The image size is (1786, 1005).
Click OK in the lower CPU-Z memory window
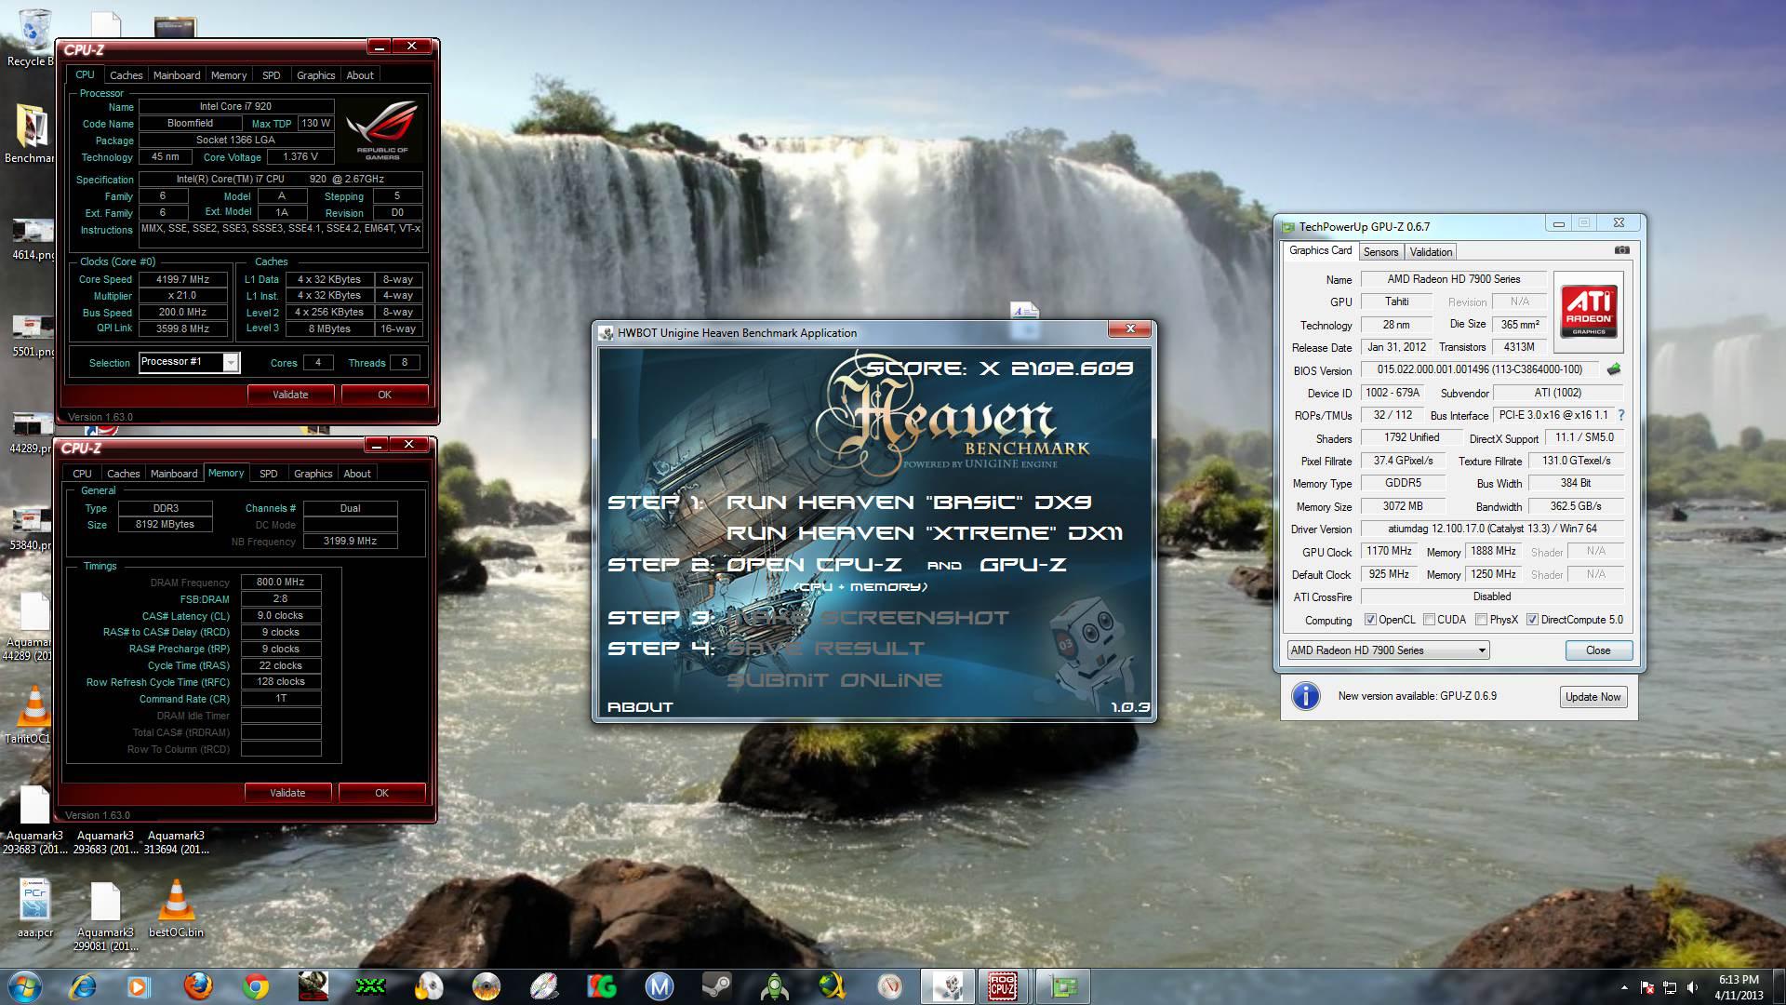coord(381,793)
